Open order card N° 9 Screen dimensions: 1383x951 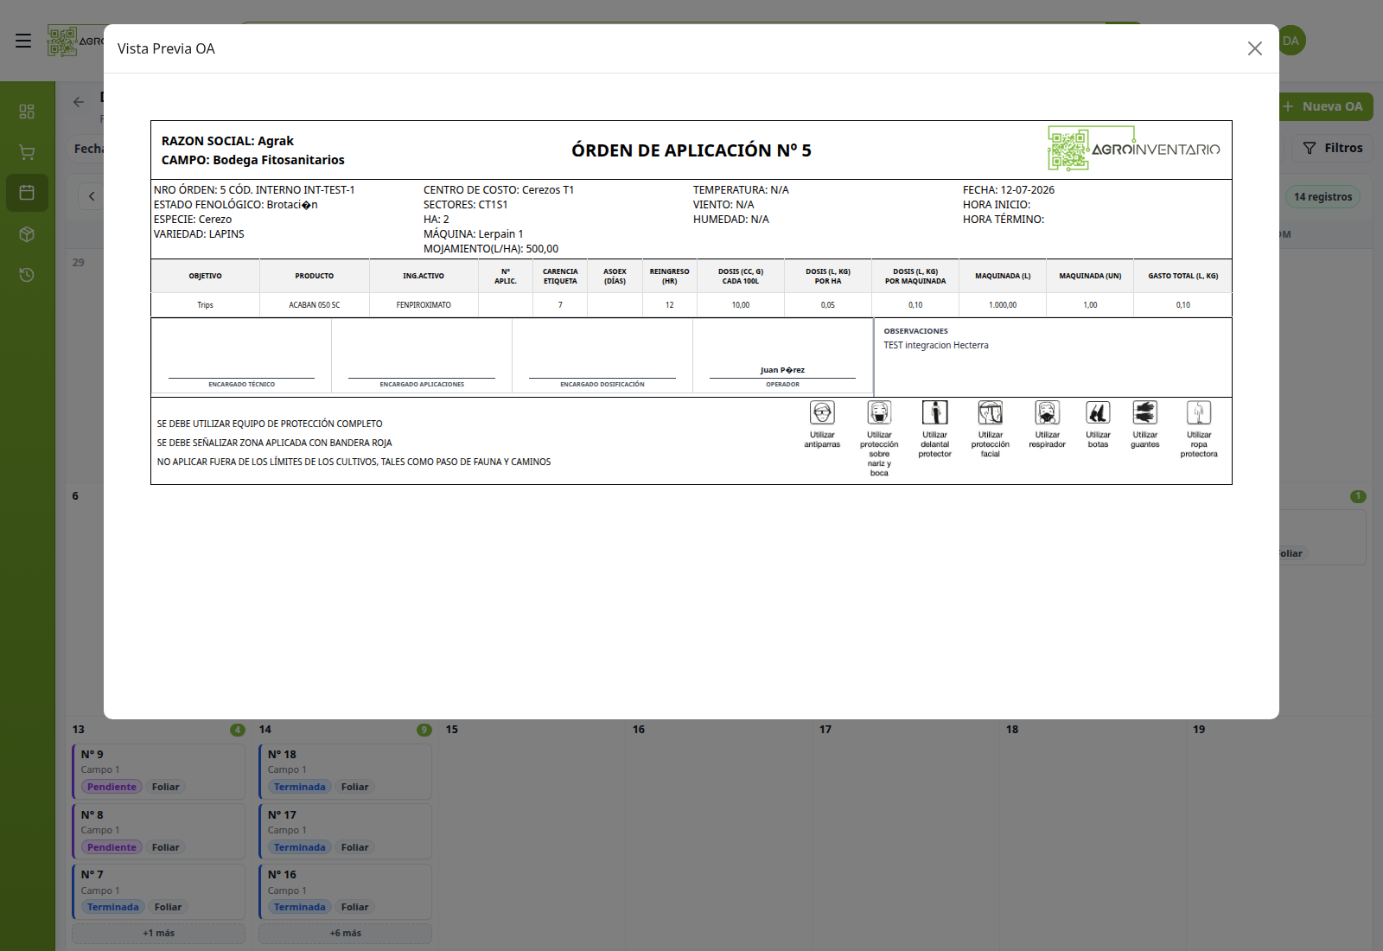tap(158, 771)
